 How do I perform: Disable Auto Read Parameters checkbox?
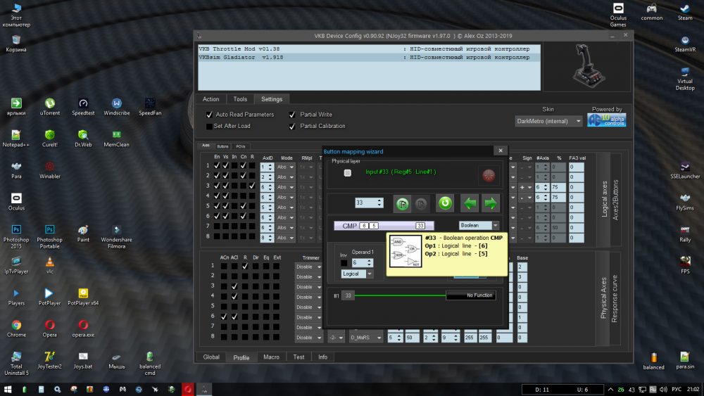coord(209,115)
